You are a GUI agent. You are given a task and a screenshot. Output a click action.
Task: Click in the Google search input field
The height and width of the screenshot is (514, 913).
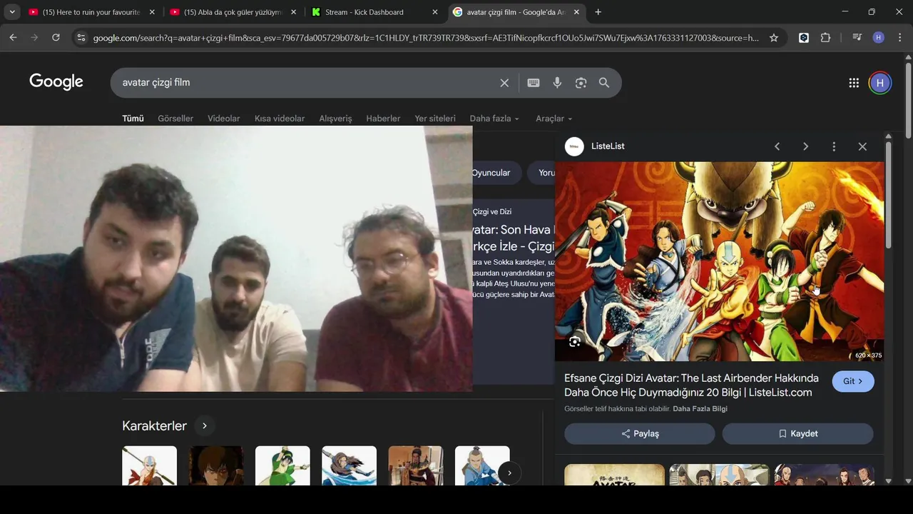[307, 83]
